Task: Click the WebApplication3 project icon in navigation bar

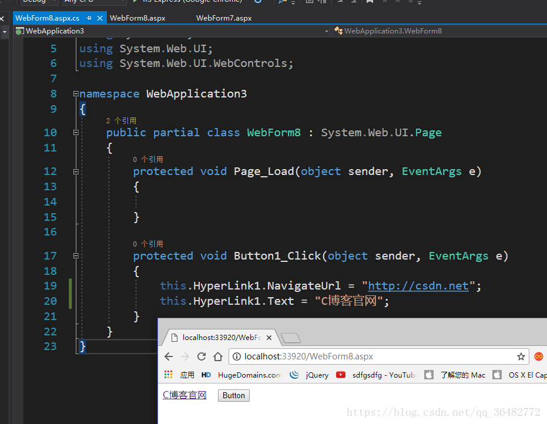Action: point(19,31)
